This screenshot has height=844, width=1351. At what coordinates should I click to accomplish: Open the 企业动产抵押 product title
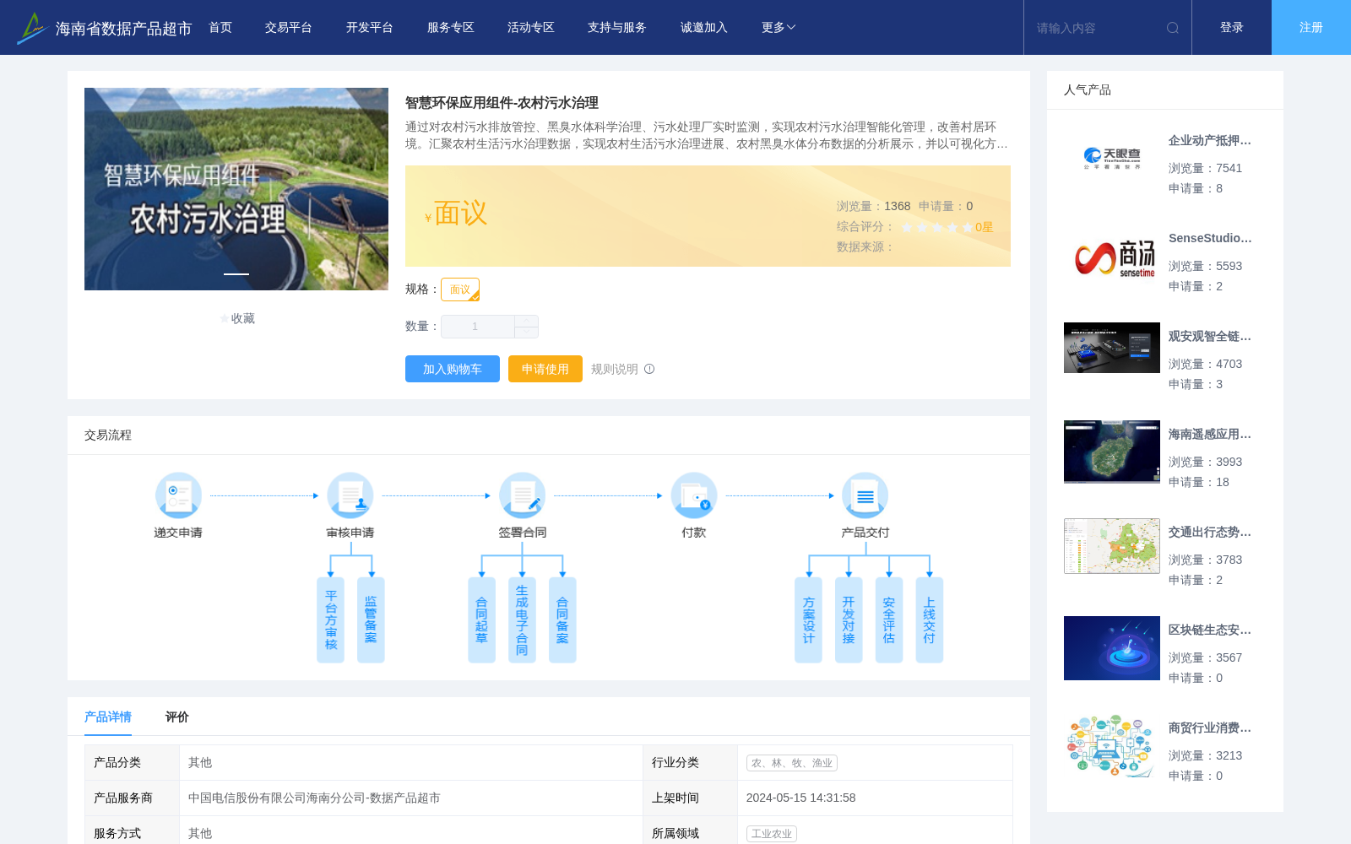coord(1210,141)
